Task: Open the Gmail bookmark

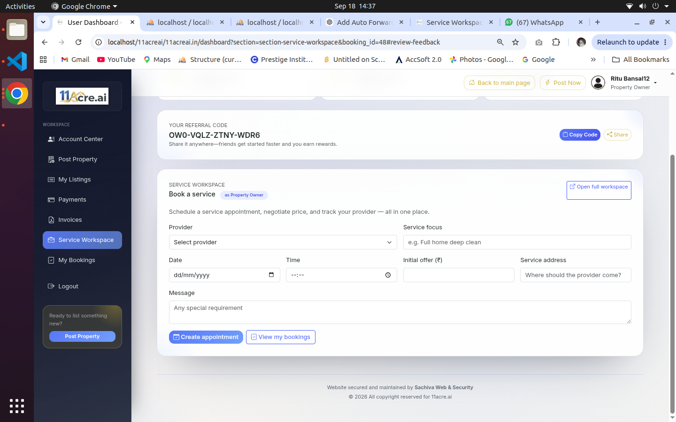Action: click(x=75, y=60)
